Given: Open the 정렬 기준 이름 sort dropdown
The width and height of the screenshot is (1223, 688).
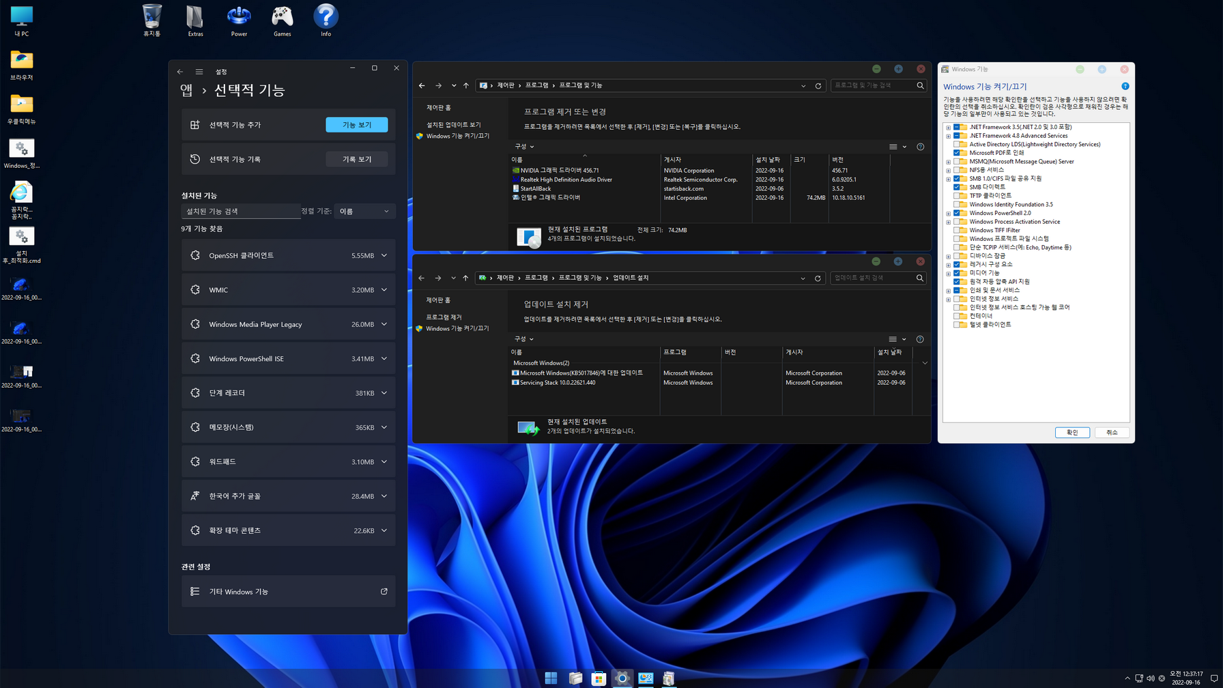Looking at the screenshot, I should tap(364, 212).
